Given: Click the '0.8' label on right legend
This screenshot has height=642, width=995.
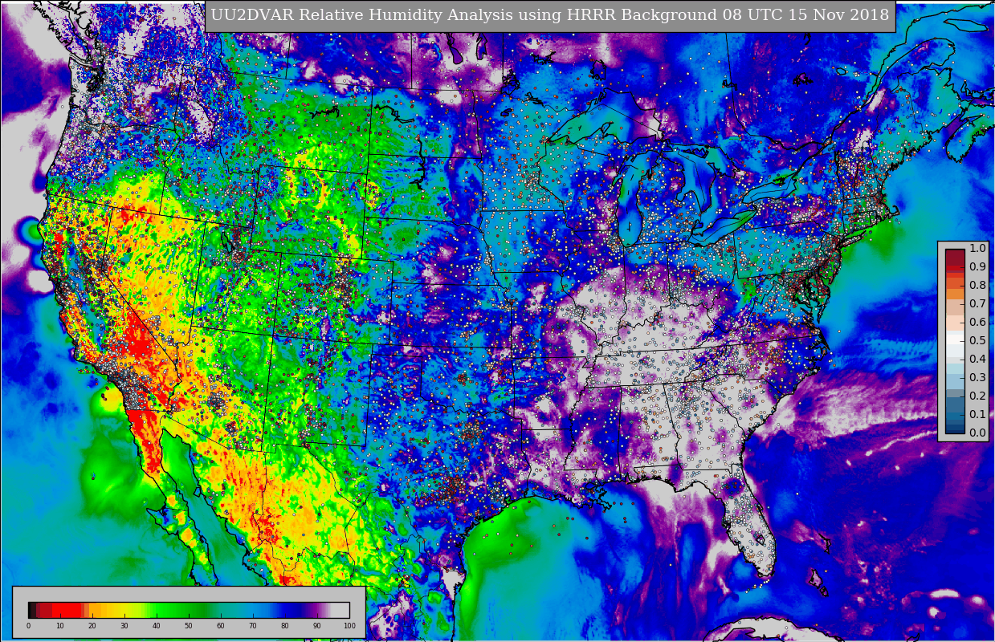Looking at the screenshot, I should click(x=977, y=285).
